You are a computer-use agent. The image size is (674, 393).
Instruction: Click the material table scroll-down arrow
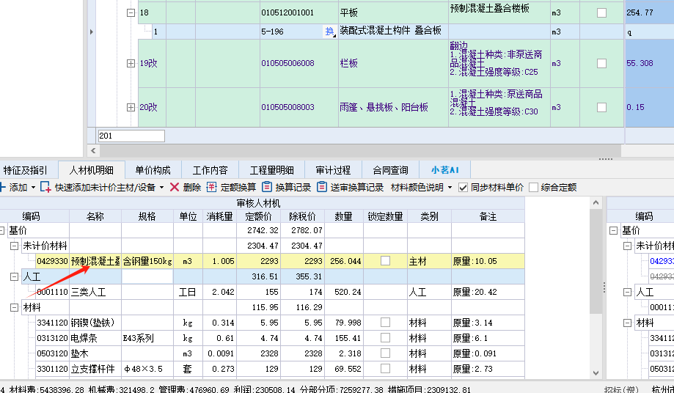(x=596, y=372)
